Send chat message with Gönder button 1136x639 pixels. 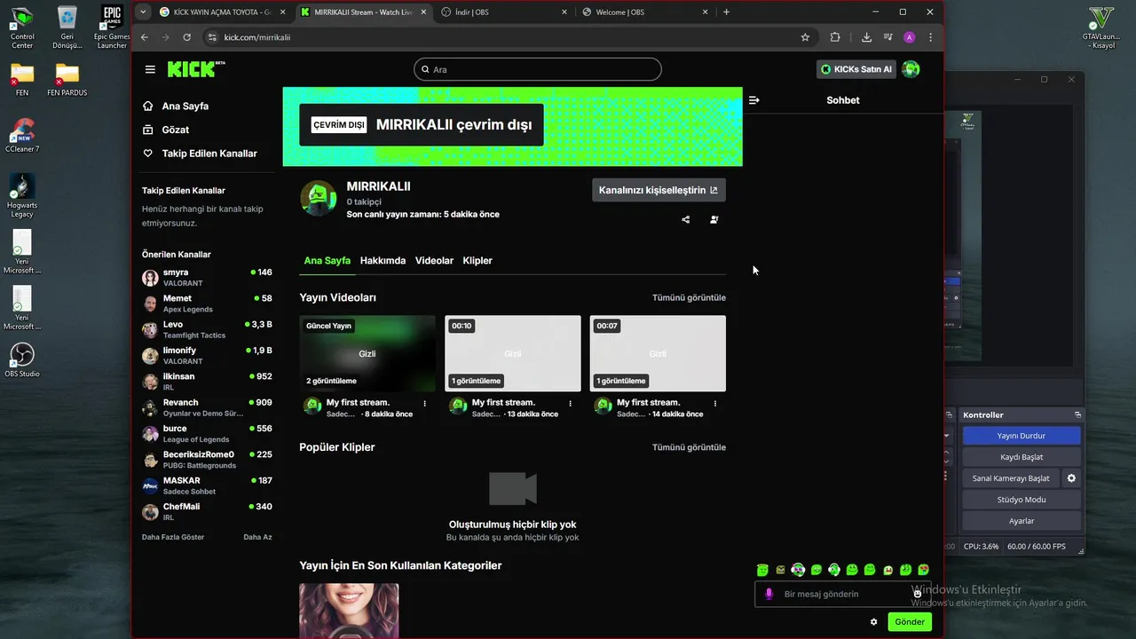(x=910, y=622)
